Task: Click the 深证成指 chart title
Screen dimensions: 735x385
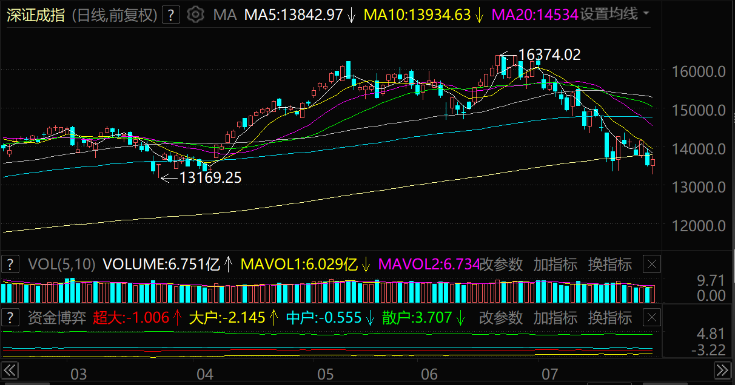Action: tap(36, 15)
